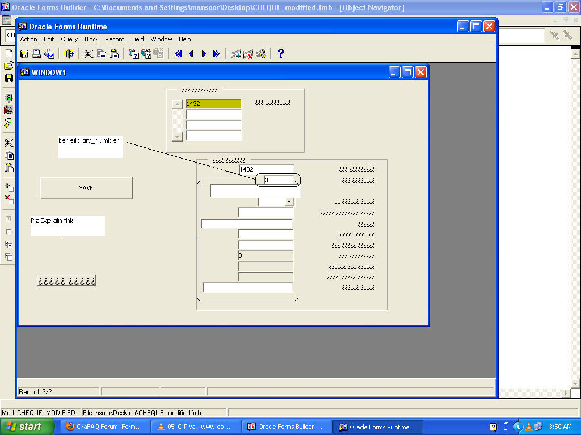Click the Insert Record icon
Viewport: 581px width, 435px height.
235,54
